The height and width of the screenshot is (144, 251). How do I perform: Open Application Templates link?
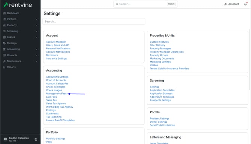click(162, 90)
